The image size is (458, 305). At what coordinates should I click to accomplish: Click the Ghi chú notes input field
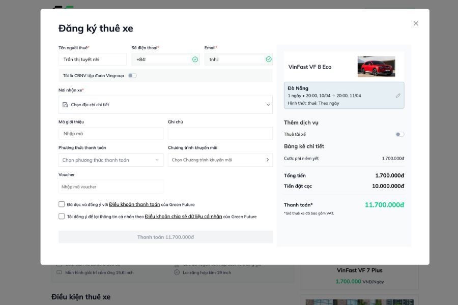tap(220, 134)
